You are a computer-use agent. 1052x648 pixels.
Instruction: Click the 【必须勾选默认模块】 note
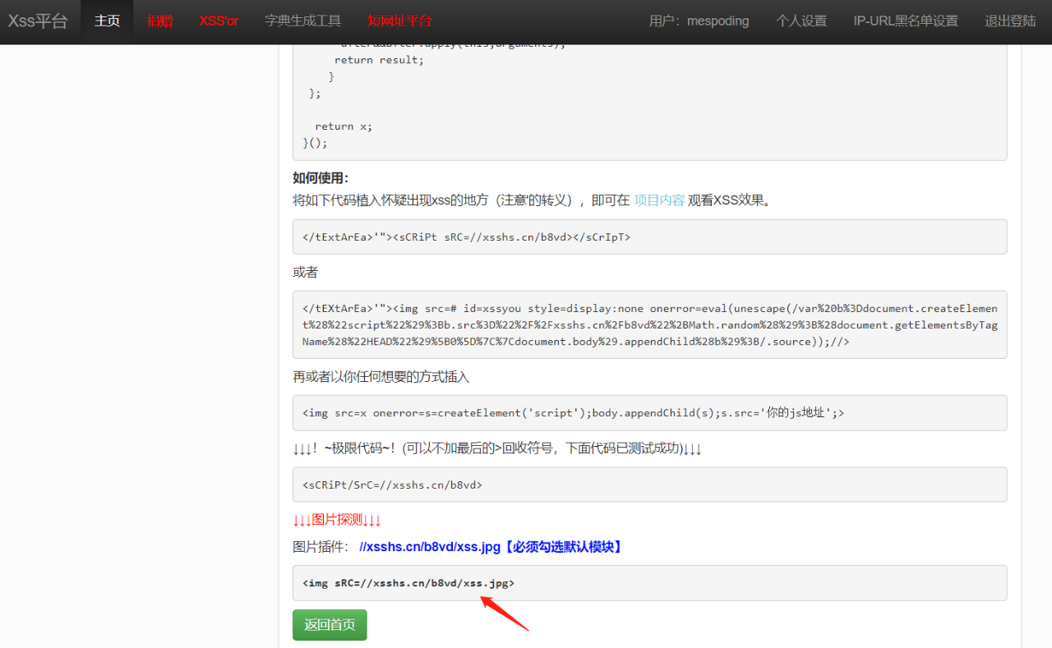tap(563, 547)
